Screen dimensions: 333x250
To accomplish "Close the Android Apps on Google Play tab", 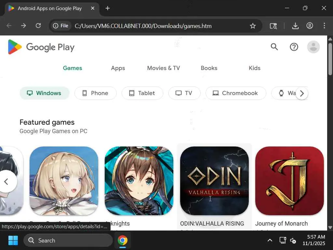I will [93, 8].
